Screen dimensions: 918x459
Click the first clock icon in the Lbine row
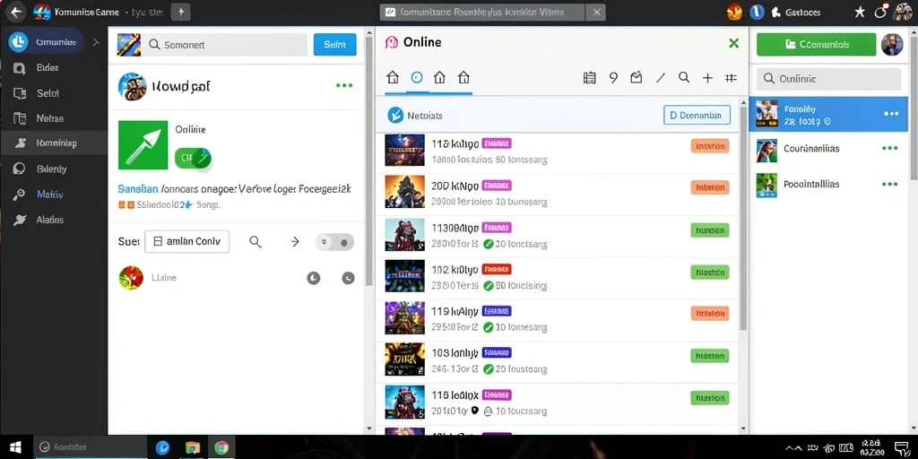(314, 278)
